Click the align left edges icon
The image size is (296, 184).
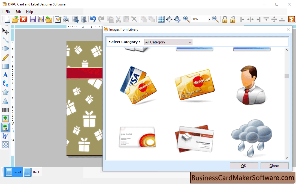point(242,19)
